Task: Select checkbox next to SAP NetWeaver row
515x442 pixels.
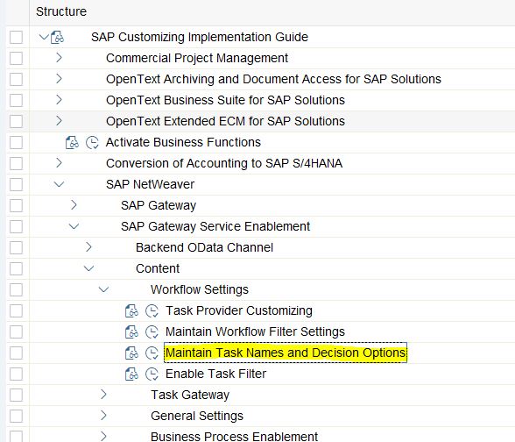Action: click(16, 184)
